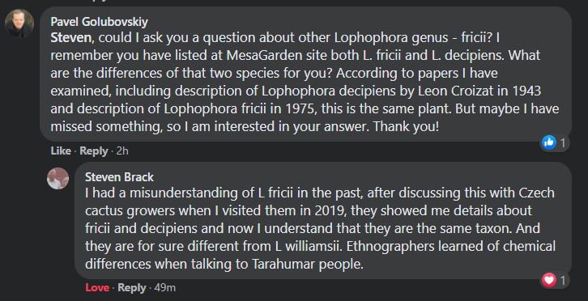Click the red heart reaction icon
588x301 pixels.
[549, 280]
